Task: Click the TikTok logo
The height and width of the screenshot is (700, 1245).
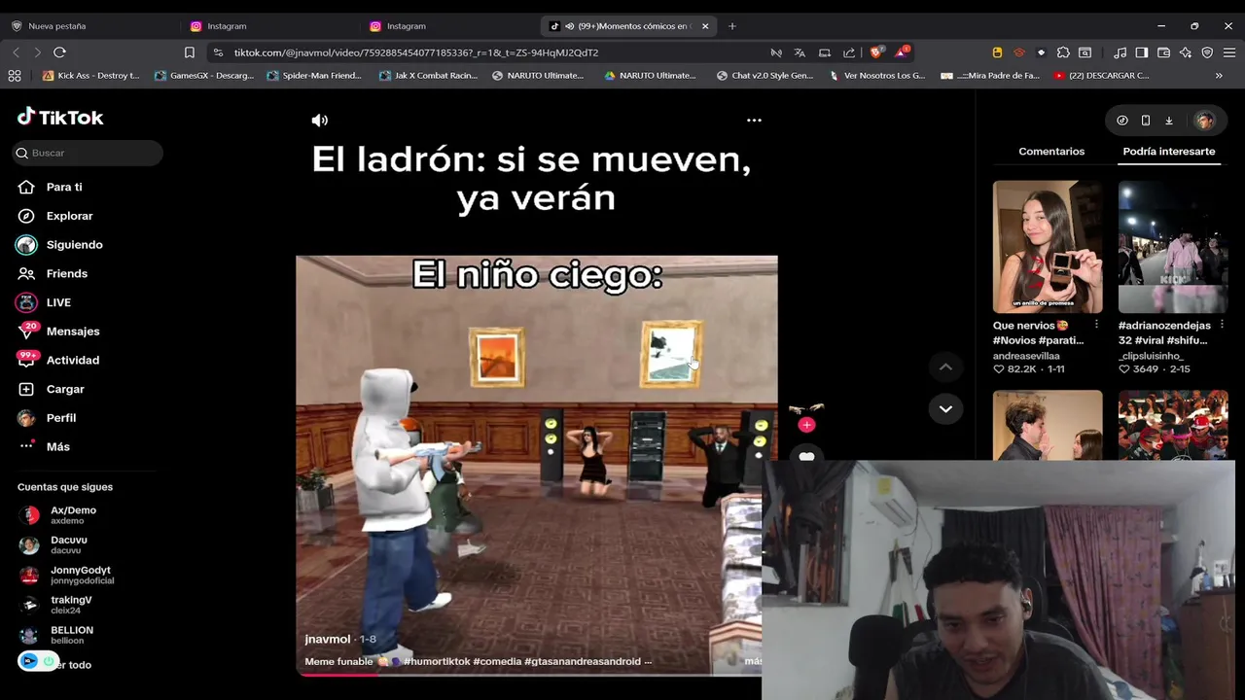Action: tap(60, 118)
